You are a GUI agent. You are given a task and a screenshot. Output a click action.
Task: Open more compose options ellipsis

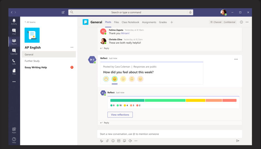point(136,141)
